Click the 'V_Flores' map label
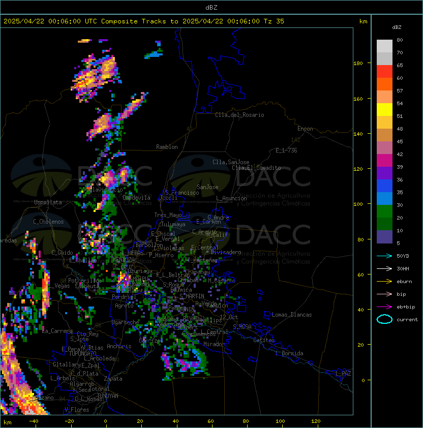Viewport: 423px width, 428px height. coord(77,410)
